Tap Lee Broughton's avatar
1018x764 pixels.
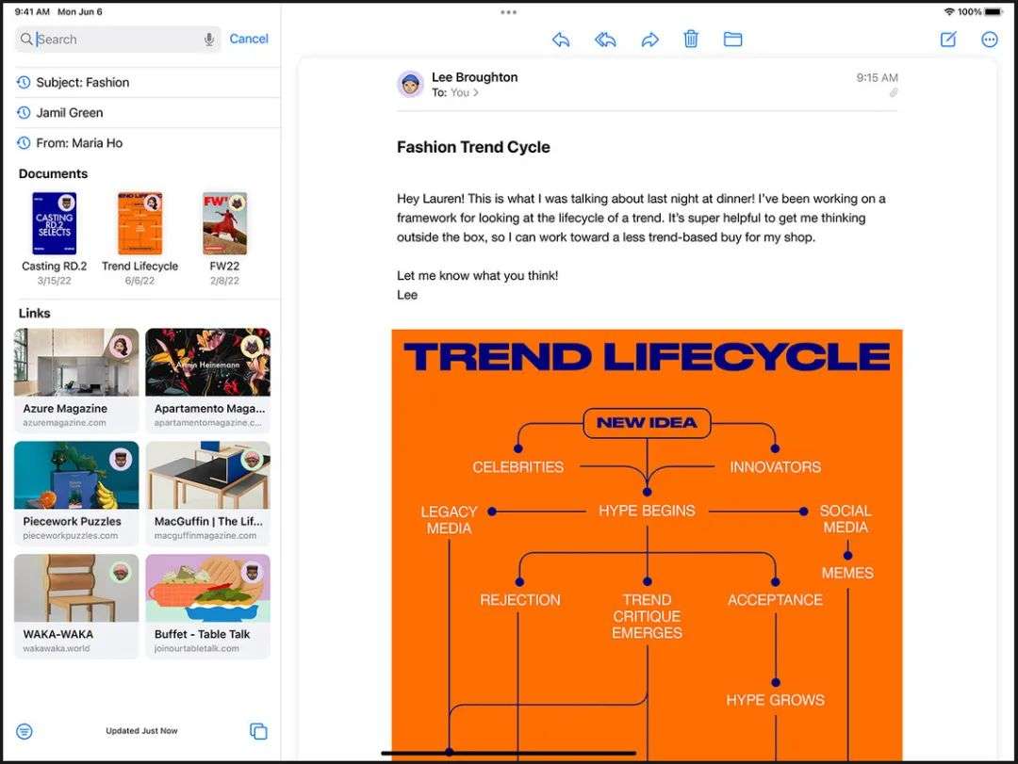(x=410, y=85)
